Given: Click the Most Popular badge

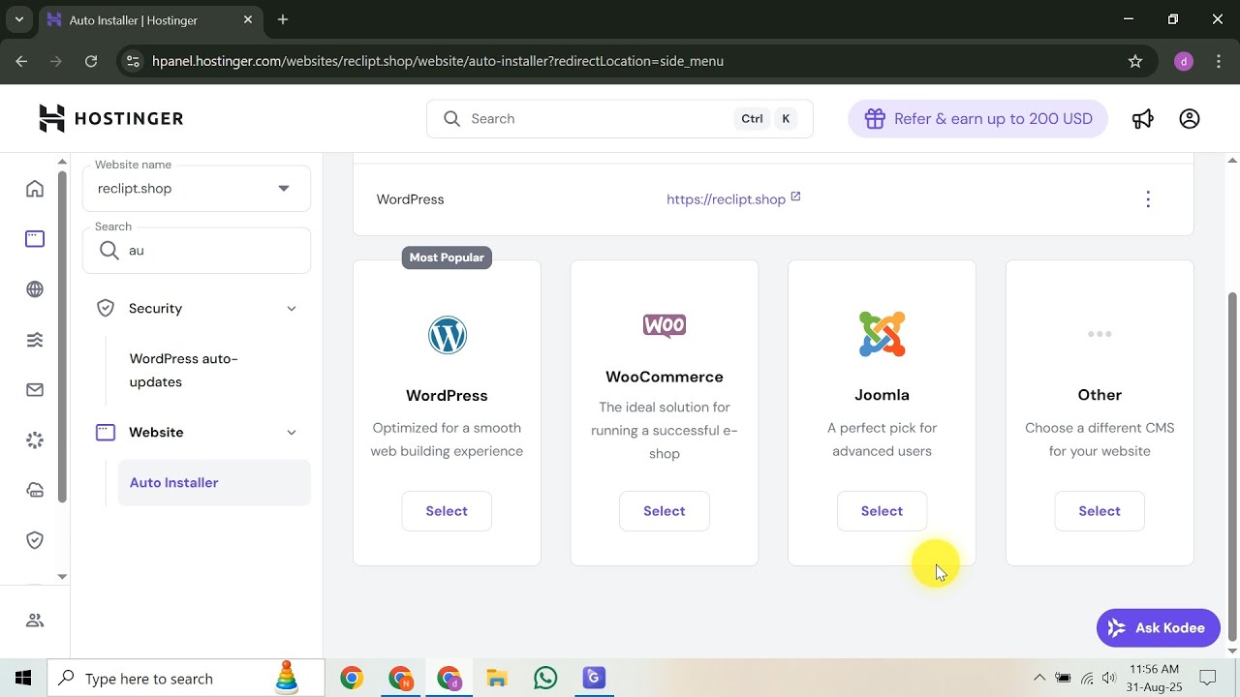Looking at the screenshot, I should [447, 258].
